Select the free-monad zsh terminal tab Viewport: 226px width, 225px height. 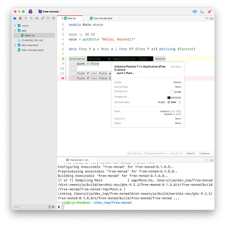[x=78, y=160]
